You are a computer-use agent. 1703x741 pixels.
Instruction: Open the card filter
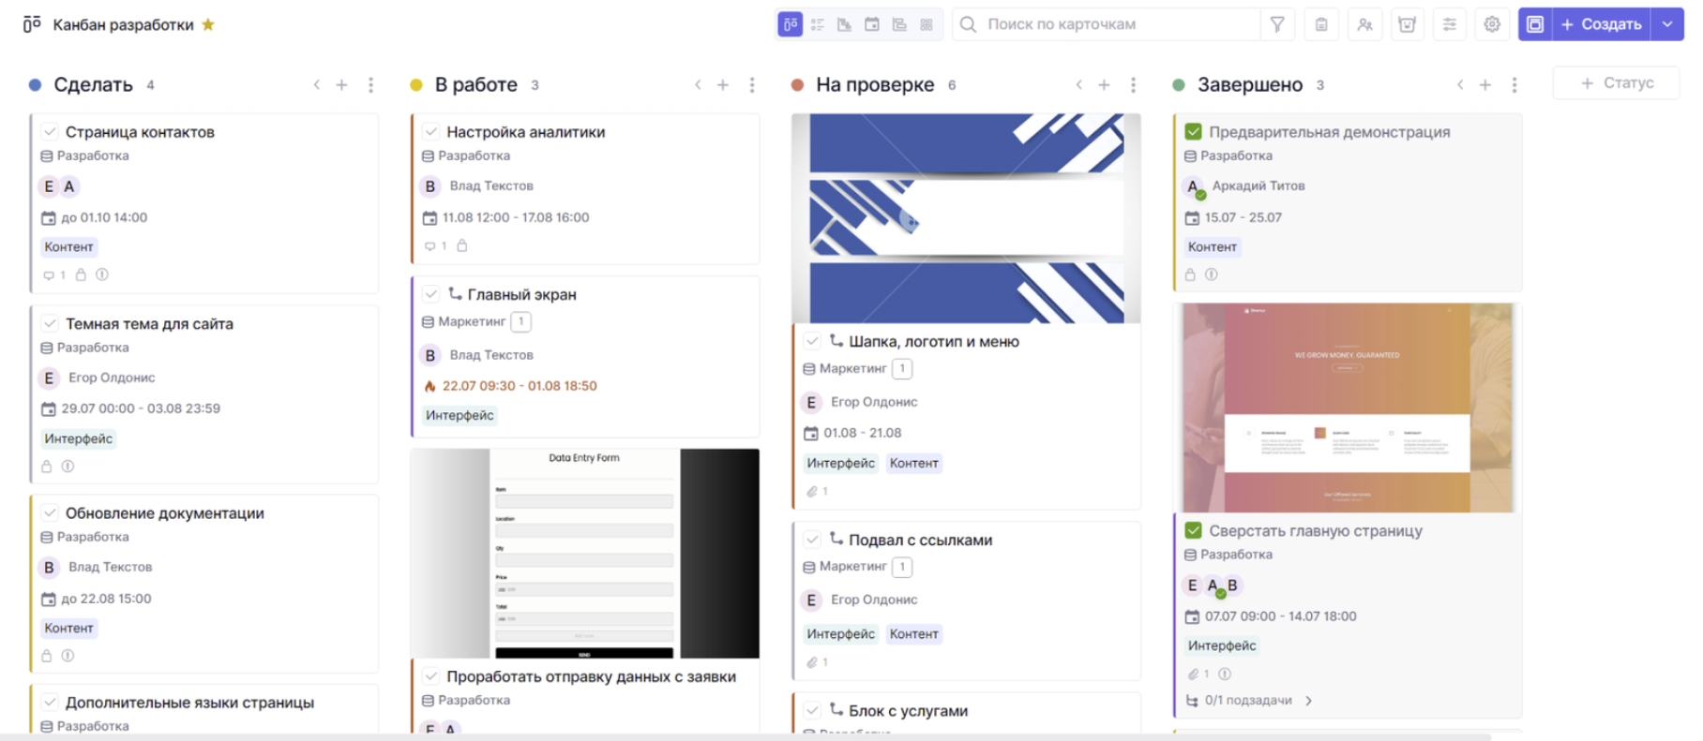(x=1276, y=24)
